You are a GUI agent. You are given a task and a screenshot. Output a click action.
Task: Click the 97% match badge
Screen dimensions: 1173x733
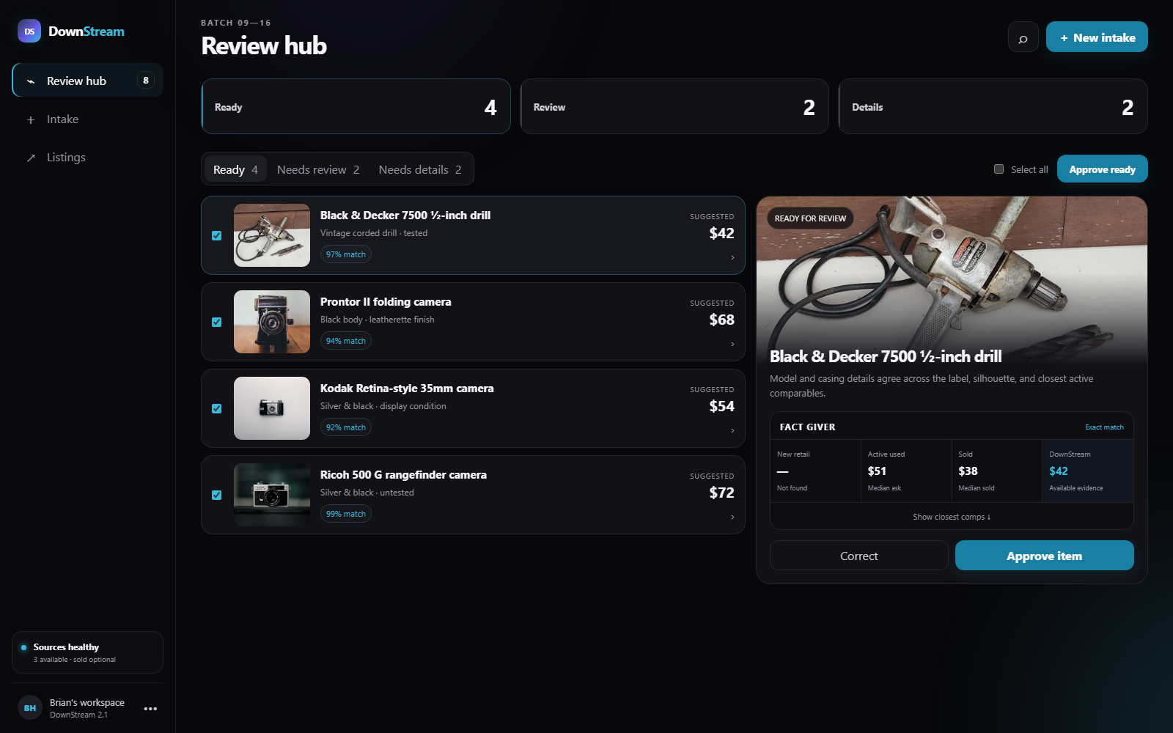click(x=346, y=254)
